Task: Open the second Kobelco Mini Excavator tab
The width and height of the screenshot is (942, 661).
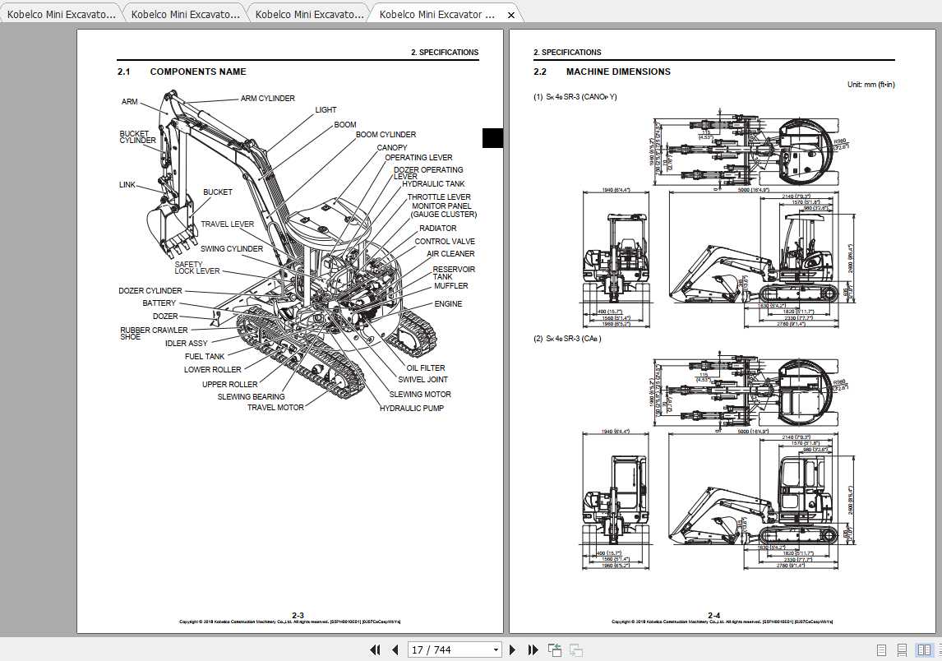Action: tap(185, 14)
